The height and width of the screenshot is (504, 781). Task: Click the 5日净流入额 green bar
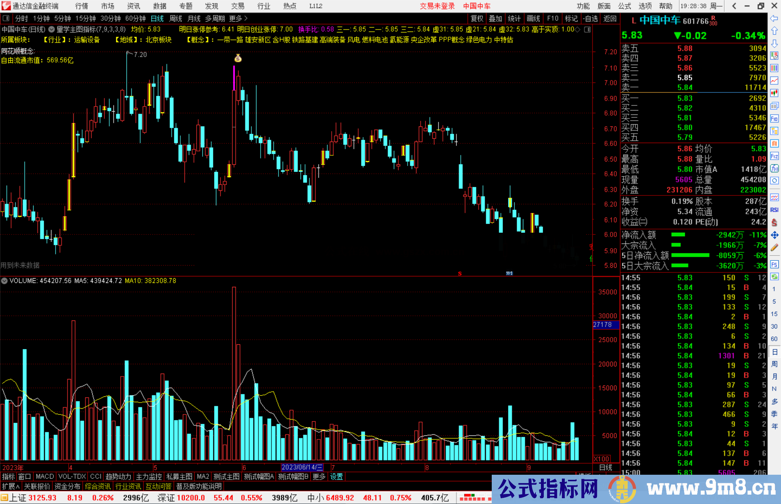pyautogui.click(x=690, y=255)
